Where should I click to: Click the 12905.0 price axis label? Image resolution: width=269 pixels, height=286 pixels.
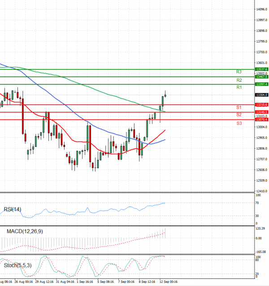(x=262, y=138)
